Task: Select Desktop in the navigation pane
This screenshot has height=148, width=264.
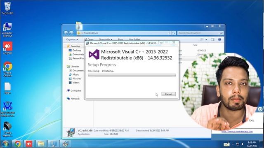Action: (75, 50)
